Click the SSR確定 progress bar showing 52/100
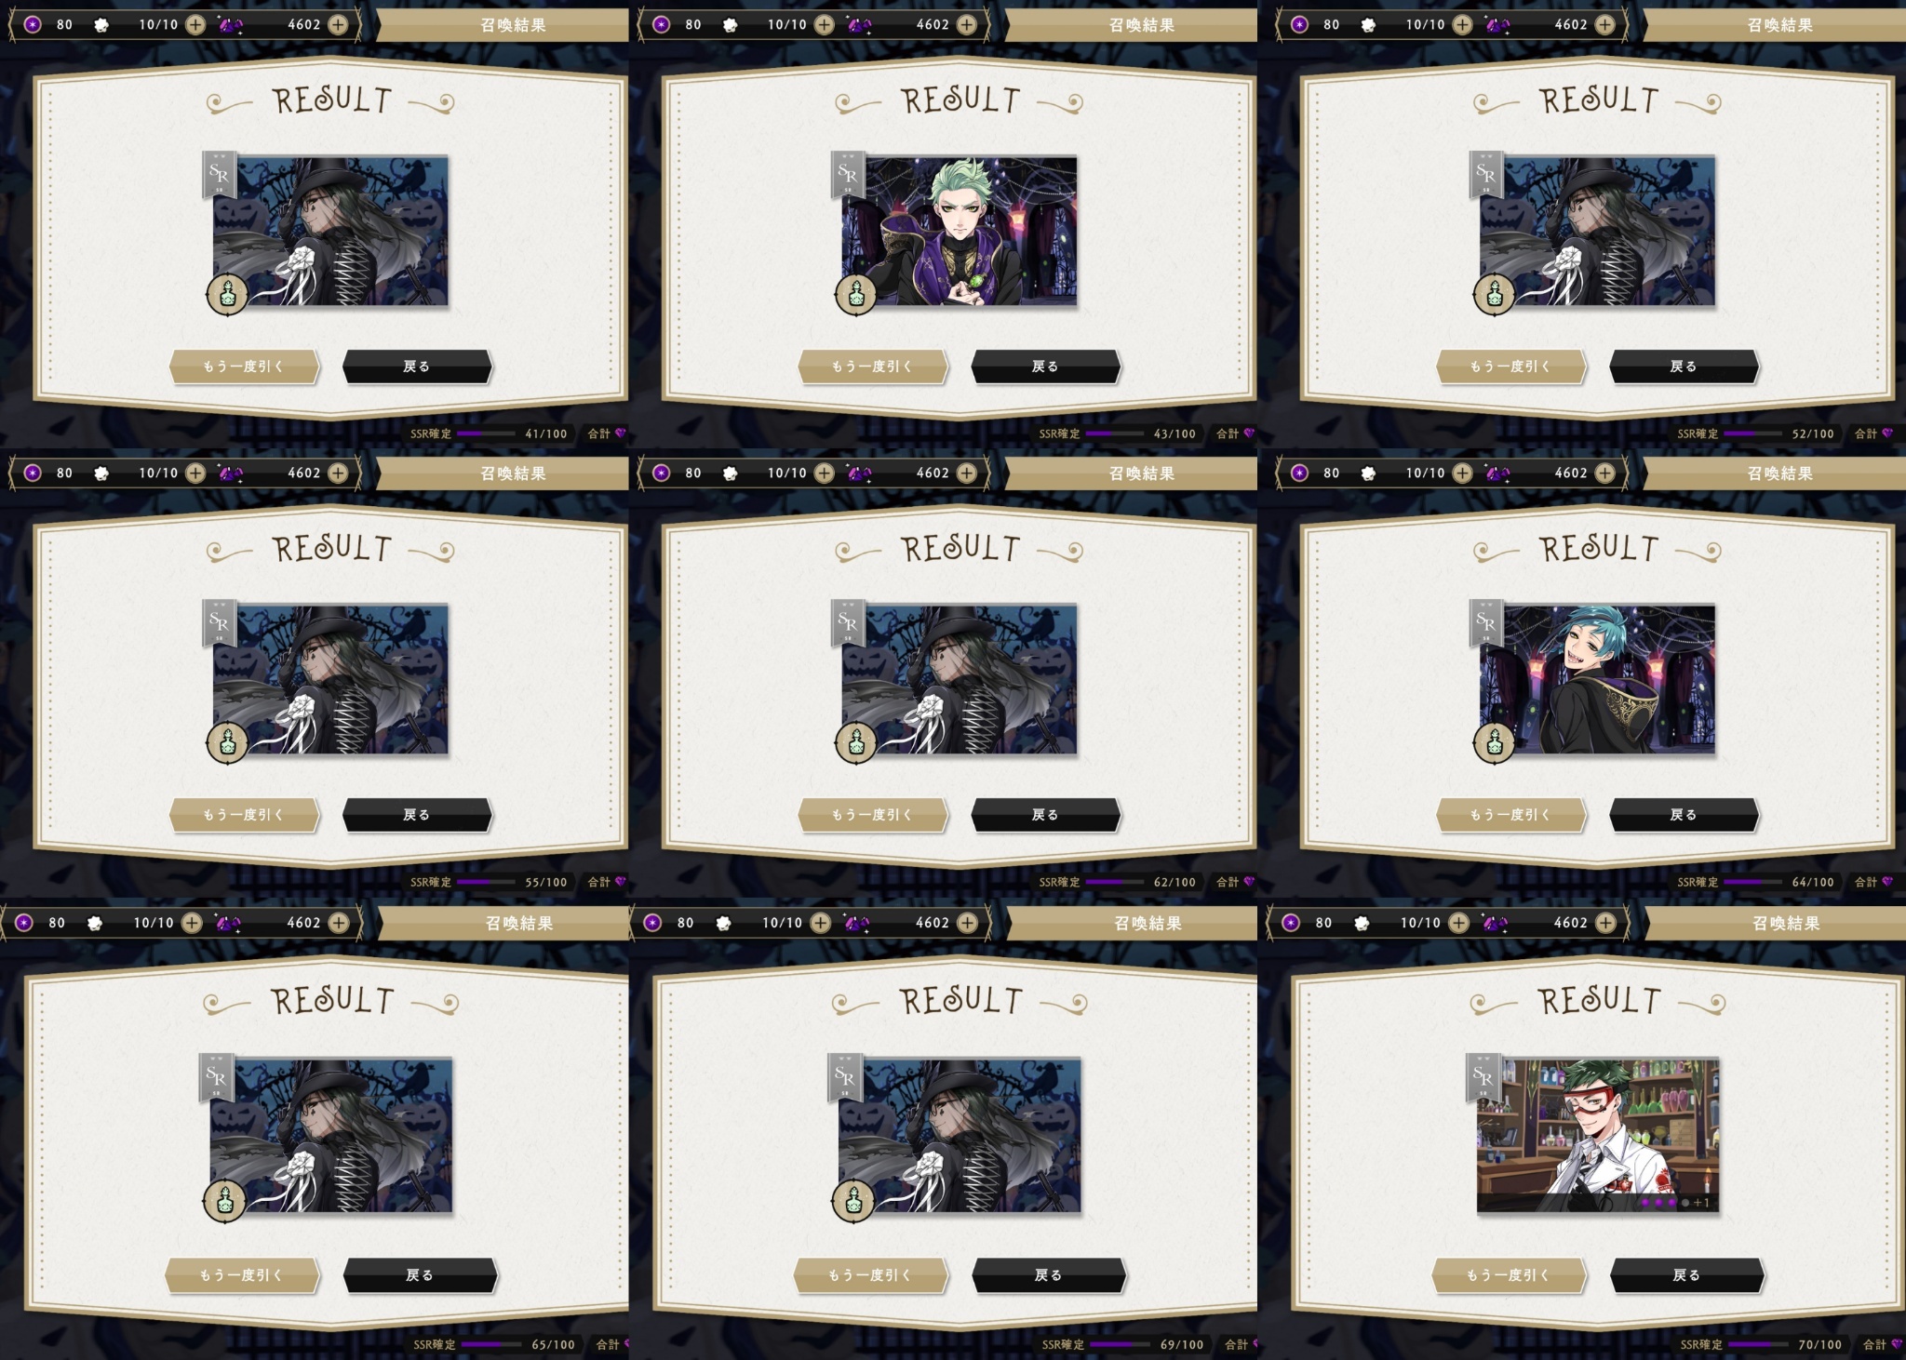The image size is (1906, 1360). [1758, 433]
